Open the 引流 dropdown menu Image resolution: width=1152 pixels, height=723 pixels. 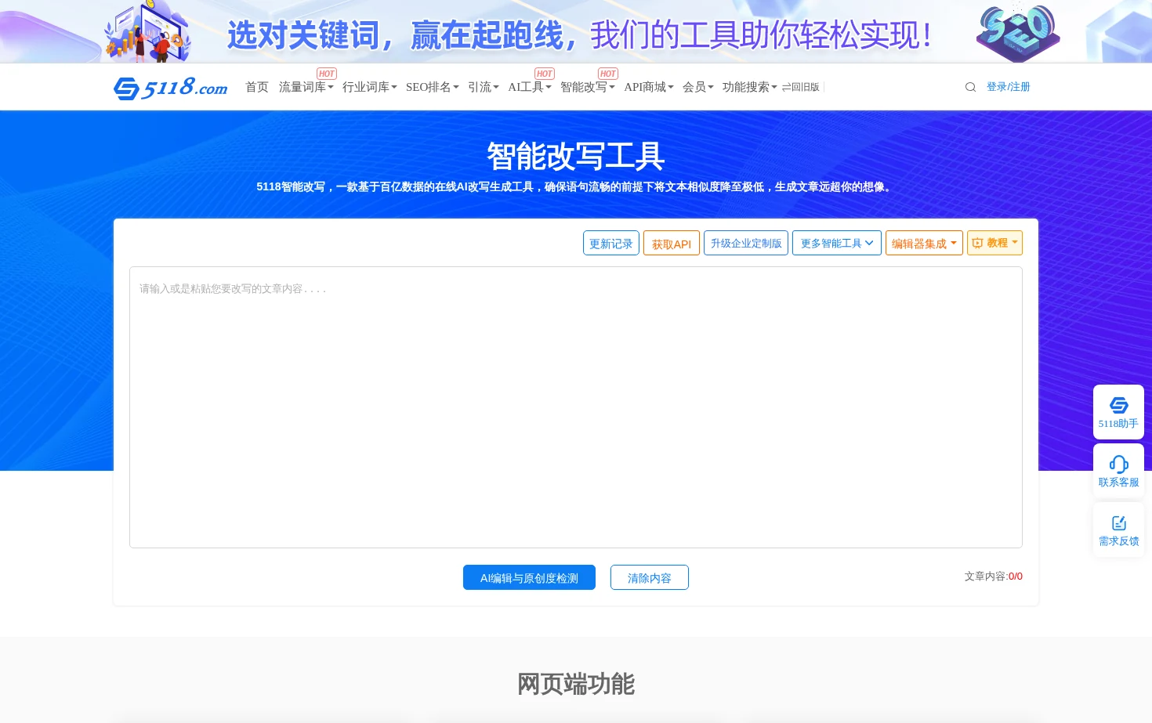coord(484,87)
